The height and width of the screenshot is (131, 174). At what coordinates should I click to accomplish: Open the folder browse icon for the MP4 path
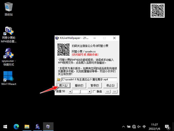(x=59, y=79)
